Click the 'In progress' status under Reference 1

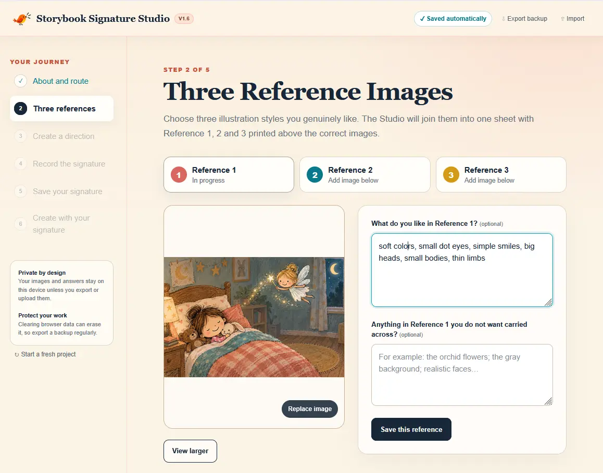pyautogui.click(x=208, y=181)
